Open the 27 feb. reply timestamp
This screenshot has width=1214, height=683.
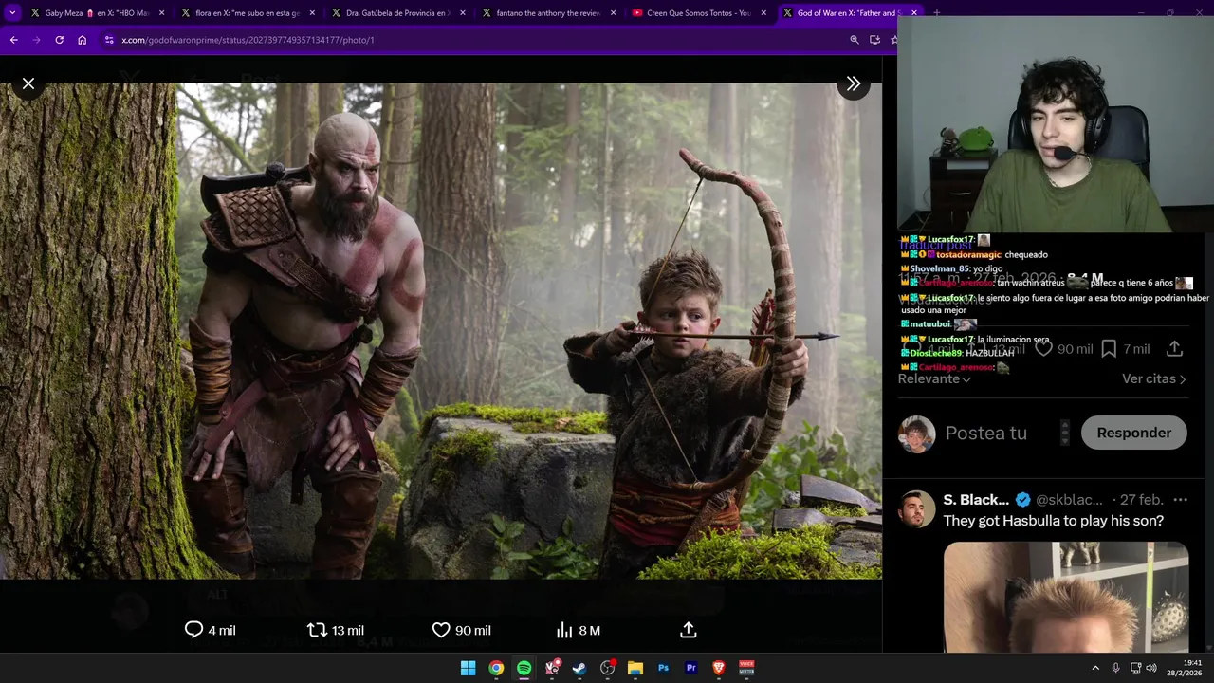click(x=1142, y=500)
